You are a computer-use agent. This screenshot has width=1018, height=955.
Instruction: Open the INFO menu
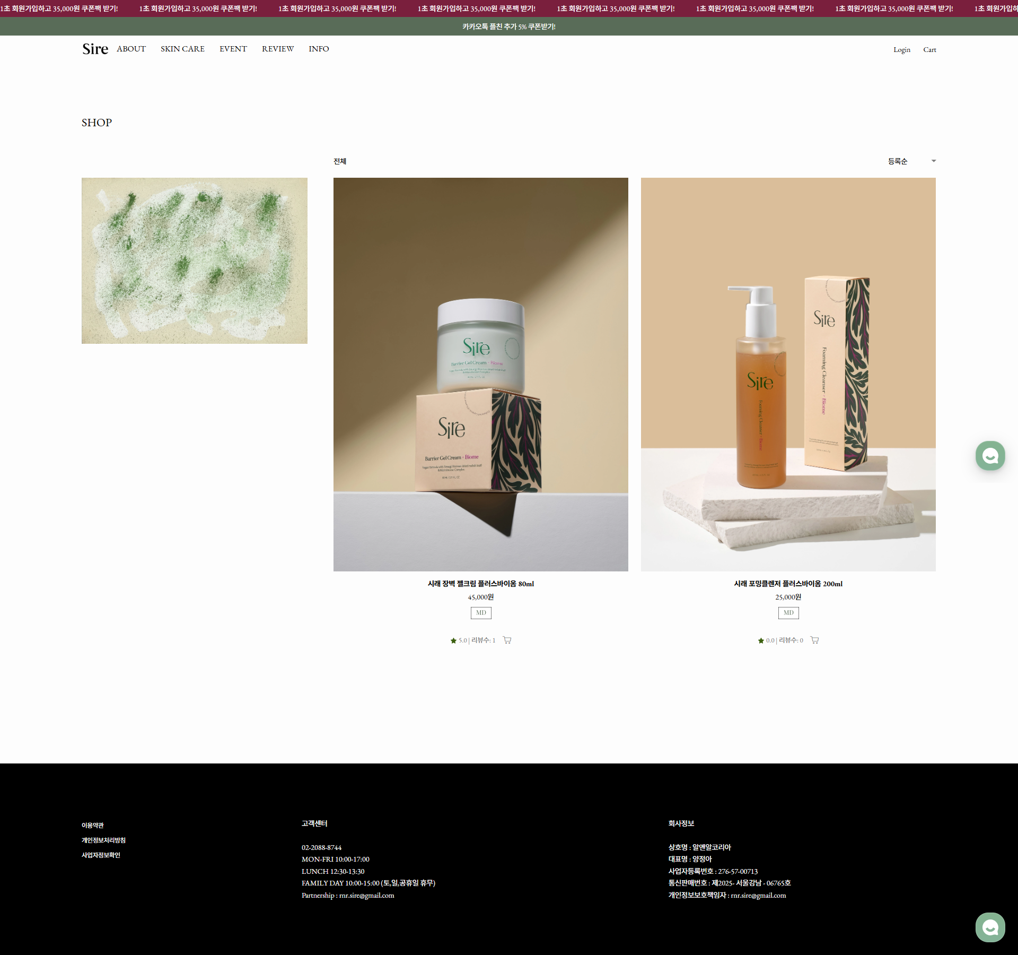coord(319,49)
